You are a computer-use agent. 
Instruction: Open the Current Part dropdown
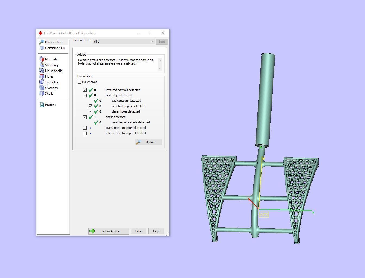(124, 41)
